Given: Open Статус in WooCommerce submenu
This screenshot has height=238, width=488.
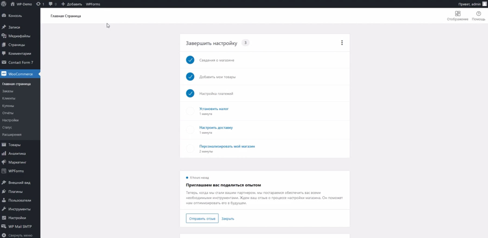Looking at the screenshot, I should [7, 127].
